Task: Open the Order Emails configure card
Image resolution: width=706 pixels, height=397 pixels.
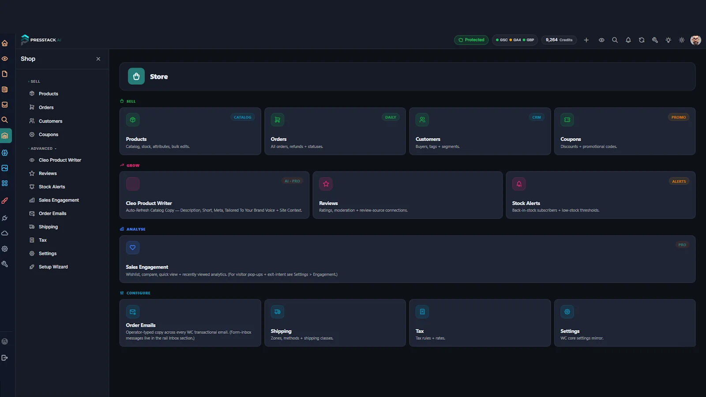Action: [190, 323]
